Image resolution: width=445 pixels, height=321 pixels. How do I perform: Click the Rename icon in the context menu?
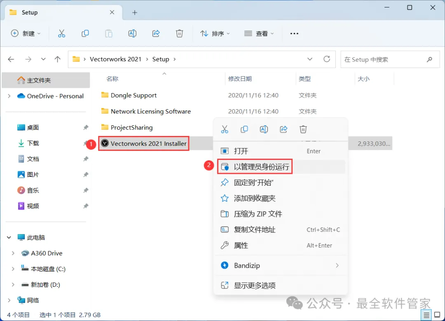pyautogui.click(x=264, y=129)
